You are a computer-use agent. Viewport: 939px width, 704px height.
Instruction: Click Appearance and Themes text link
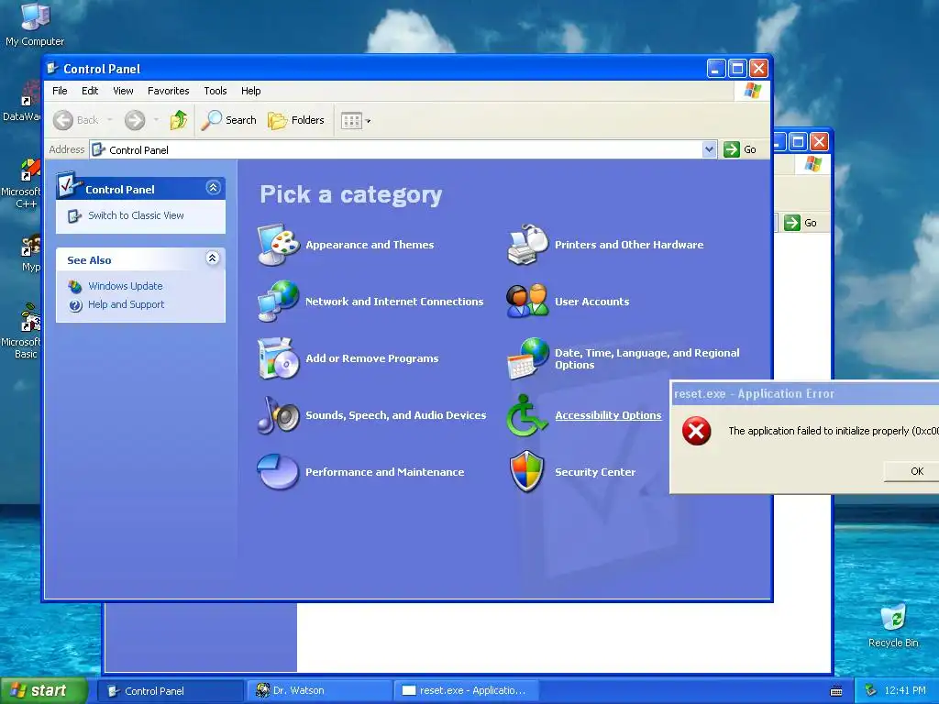click(x=370, y=245)
